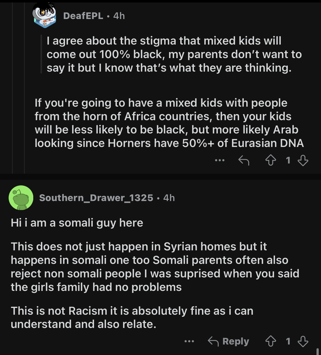The height and width of the screenshot is (355, 321).
Task: Upvote Southern_Drawer_1325's comment
Action: [x=270, y=341]
